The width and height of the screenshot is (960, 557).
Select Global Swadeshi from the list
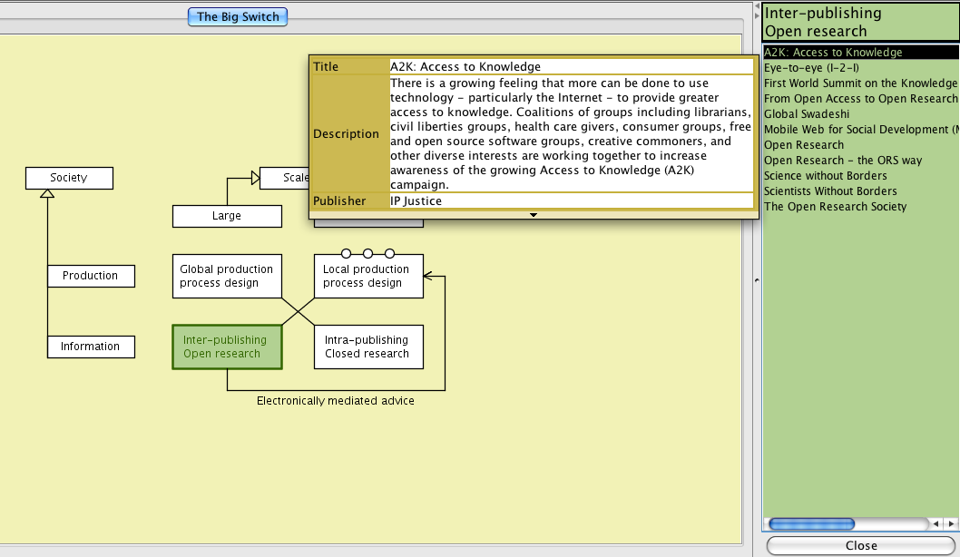click(807, 114)
